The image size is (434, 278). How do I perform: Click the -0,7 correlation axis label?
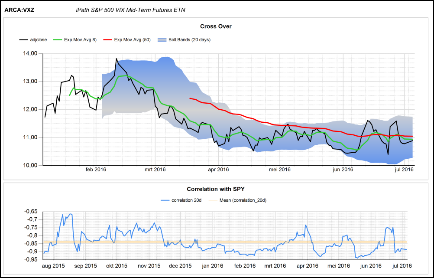(32, 219)
